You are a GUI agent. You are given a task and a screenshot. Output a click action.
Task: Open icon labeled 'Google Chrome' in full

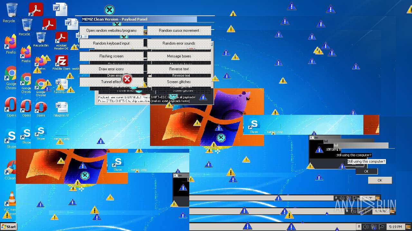click(x=41, y=88)
